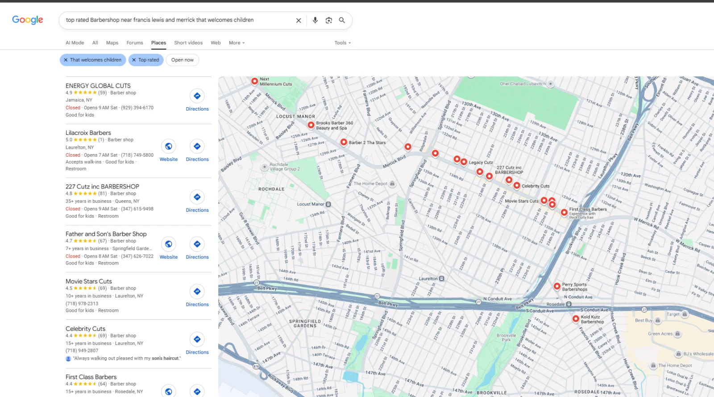714x397 pixels.
Task: Switch to the AI Mode tab
Action: pos(75,43)
